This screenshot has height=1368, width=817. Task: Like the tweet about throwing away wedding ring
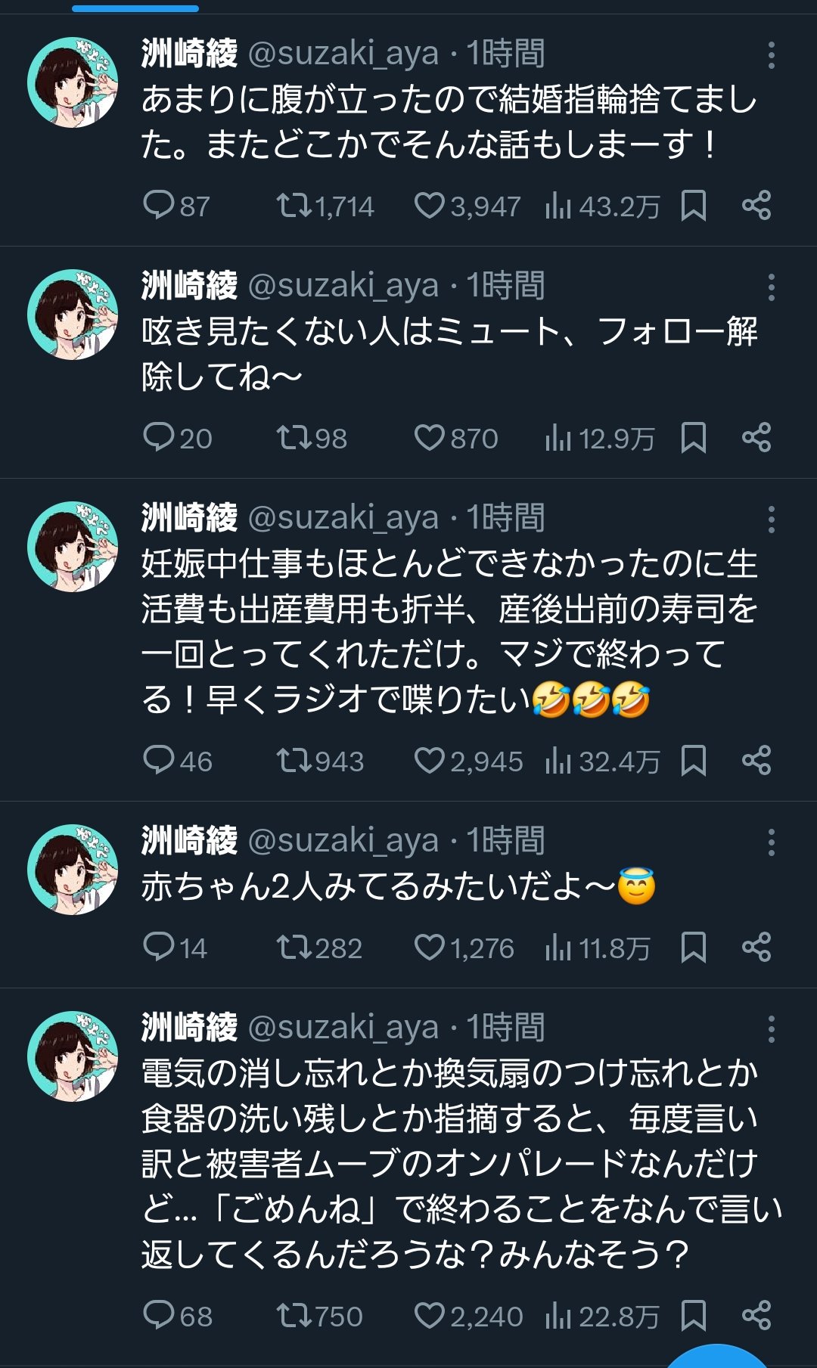coord(430,206)
